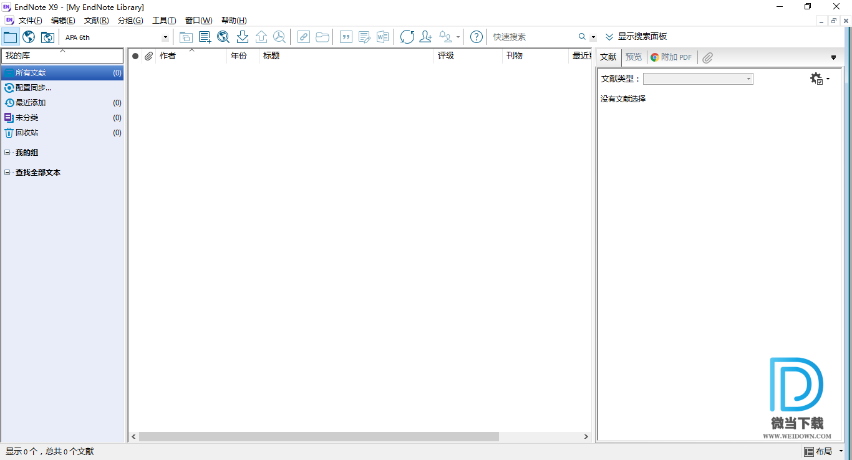The image size is (852, 460).
Task: Open the 分组(G) menu
Action: pyautogui.click(x=130, y=21)
